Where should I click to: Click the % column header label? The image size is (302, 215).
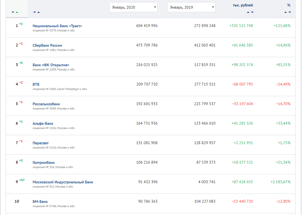pos(289,5)
